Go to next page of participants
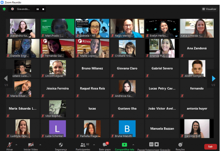The height and width of the screenshot is (151, 220). pos(213,78)
